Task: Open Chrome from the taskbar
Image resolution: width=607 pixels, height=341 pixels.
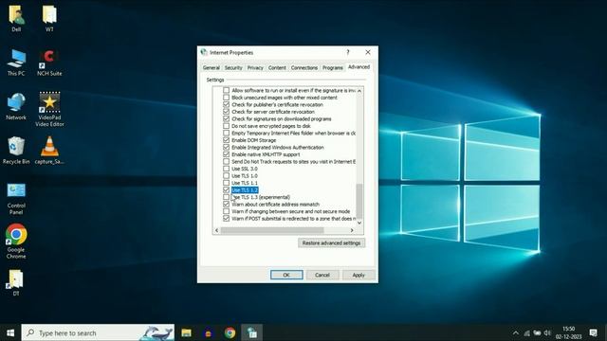Action: [230, 332]
